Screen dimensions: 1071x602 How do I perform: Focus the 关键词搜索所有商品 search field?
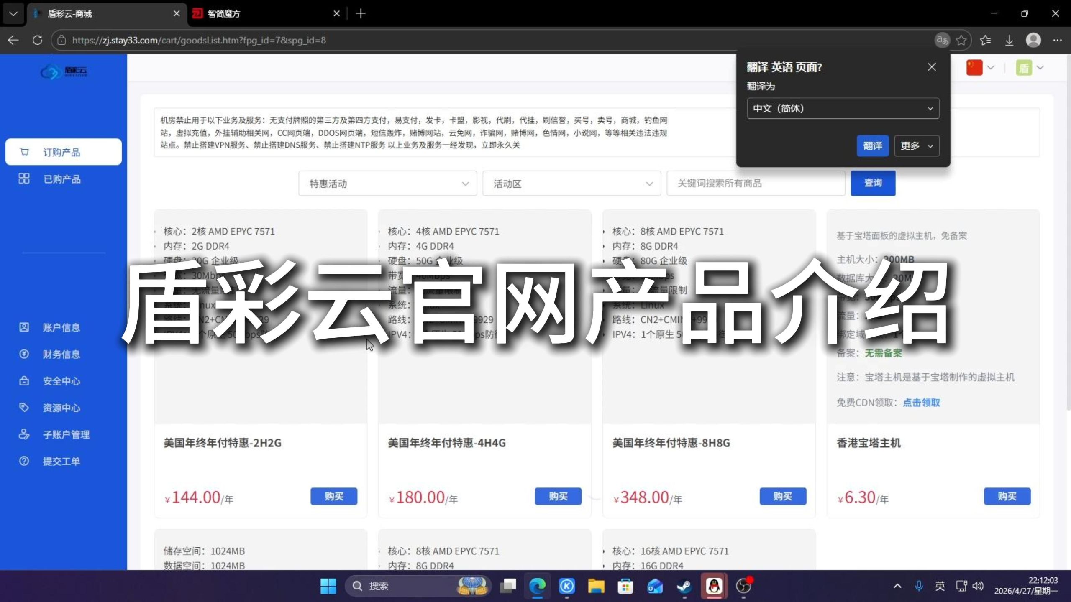point(756,183)
